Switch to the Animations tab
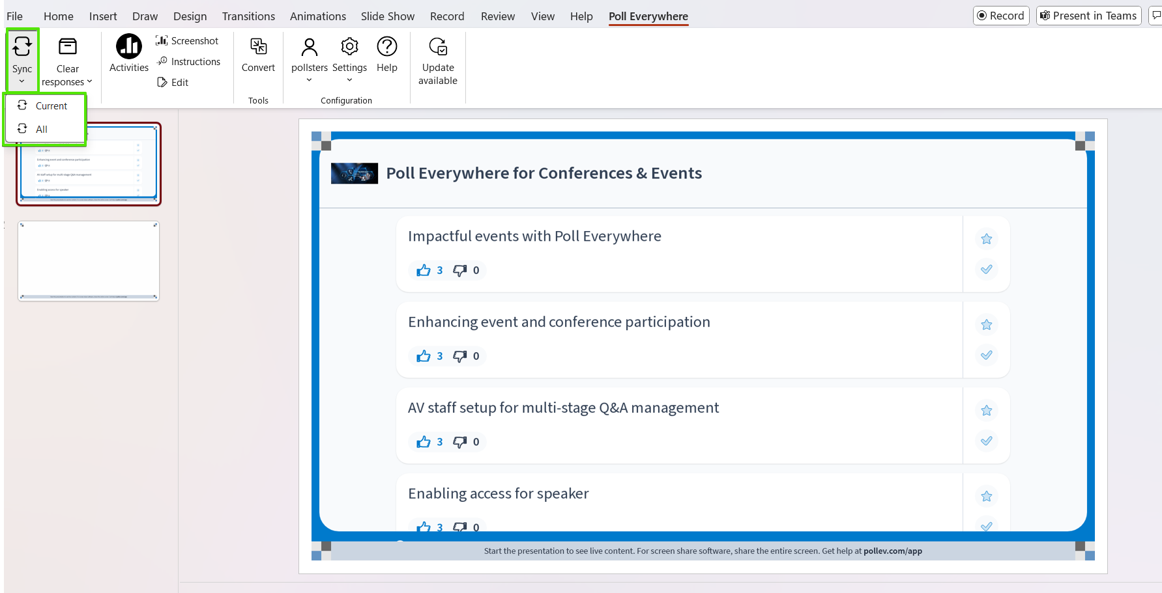Image resolution: width=1162 pixels, height=593 pixels. pos(318,16)
